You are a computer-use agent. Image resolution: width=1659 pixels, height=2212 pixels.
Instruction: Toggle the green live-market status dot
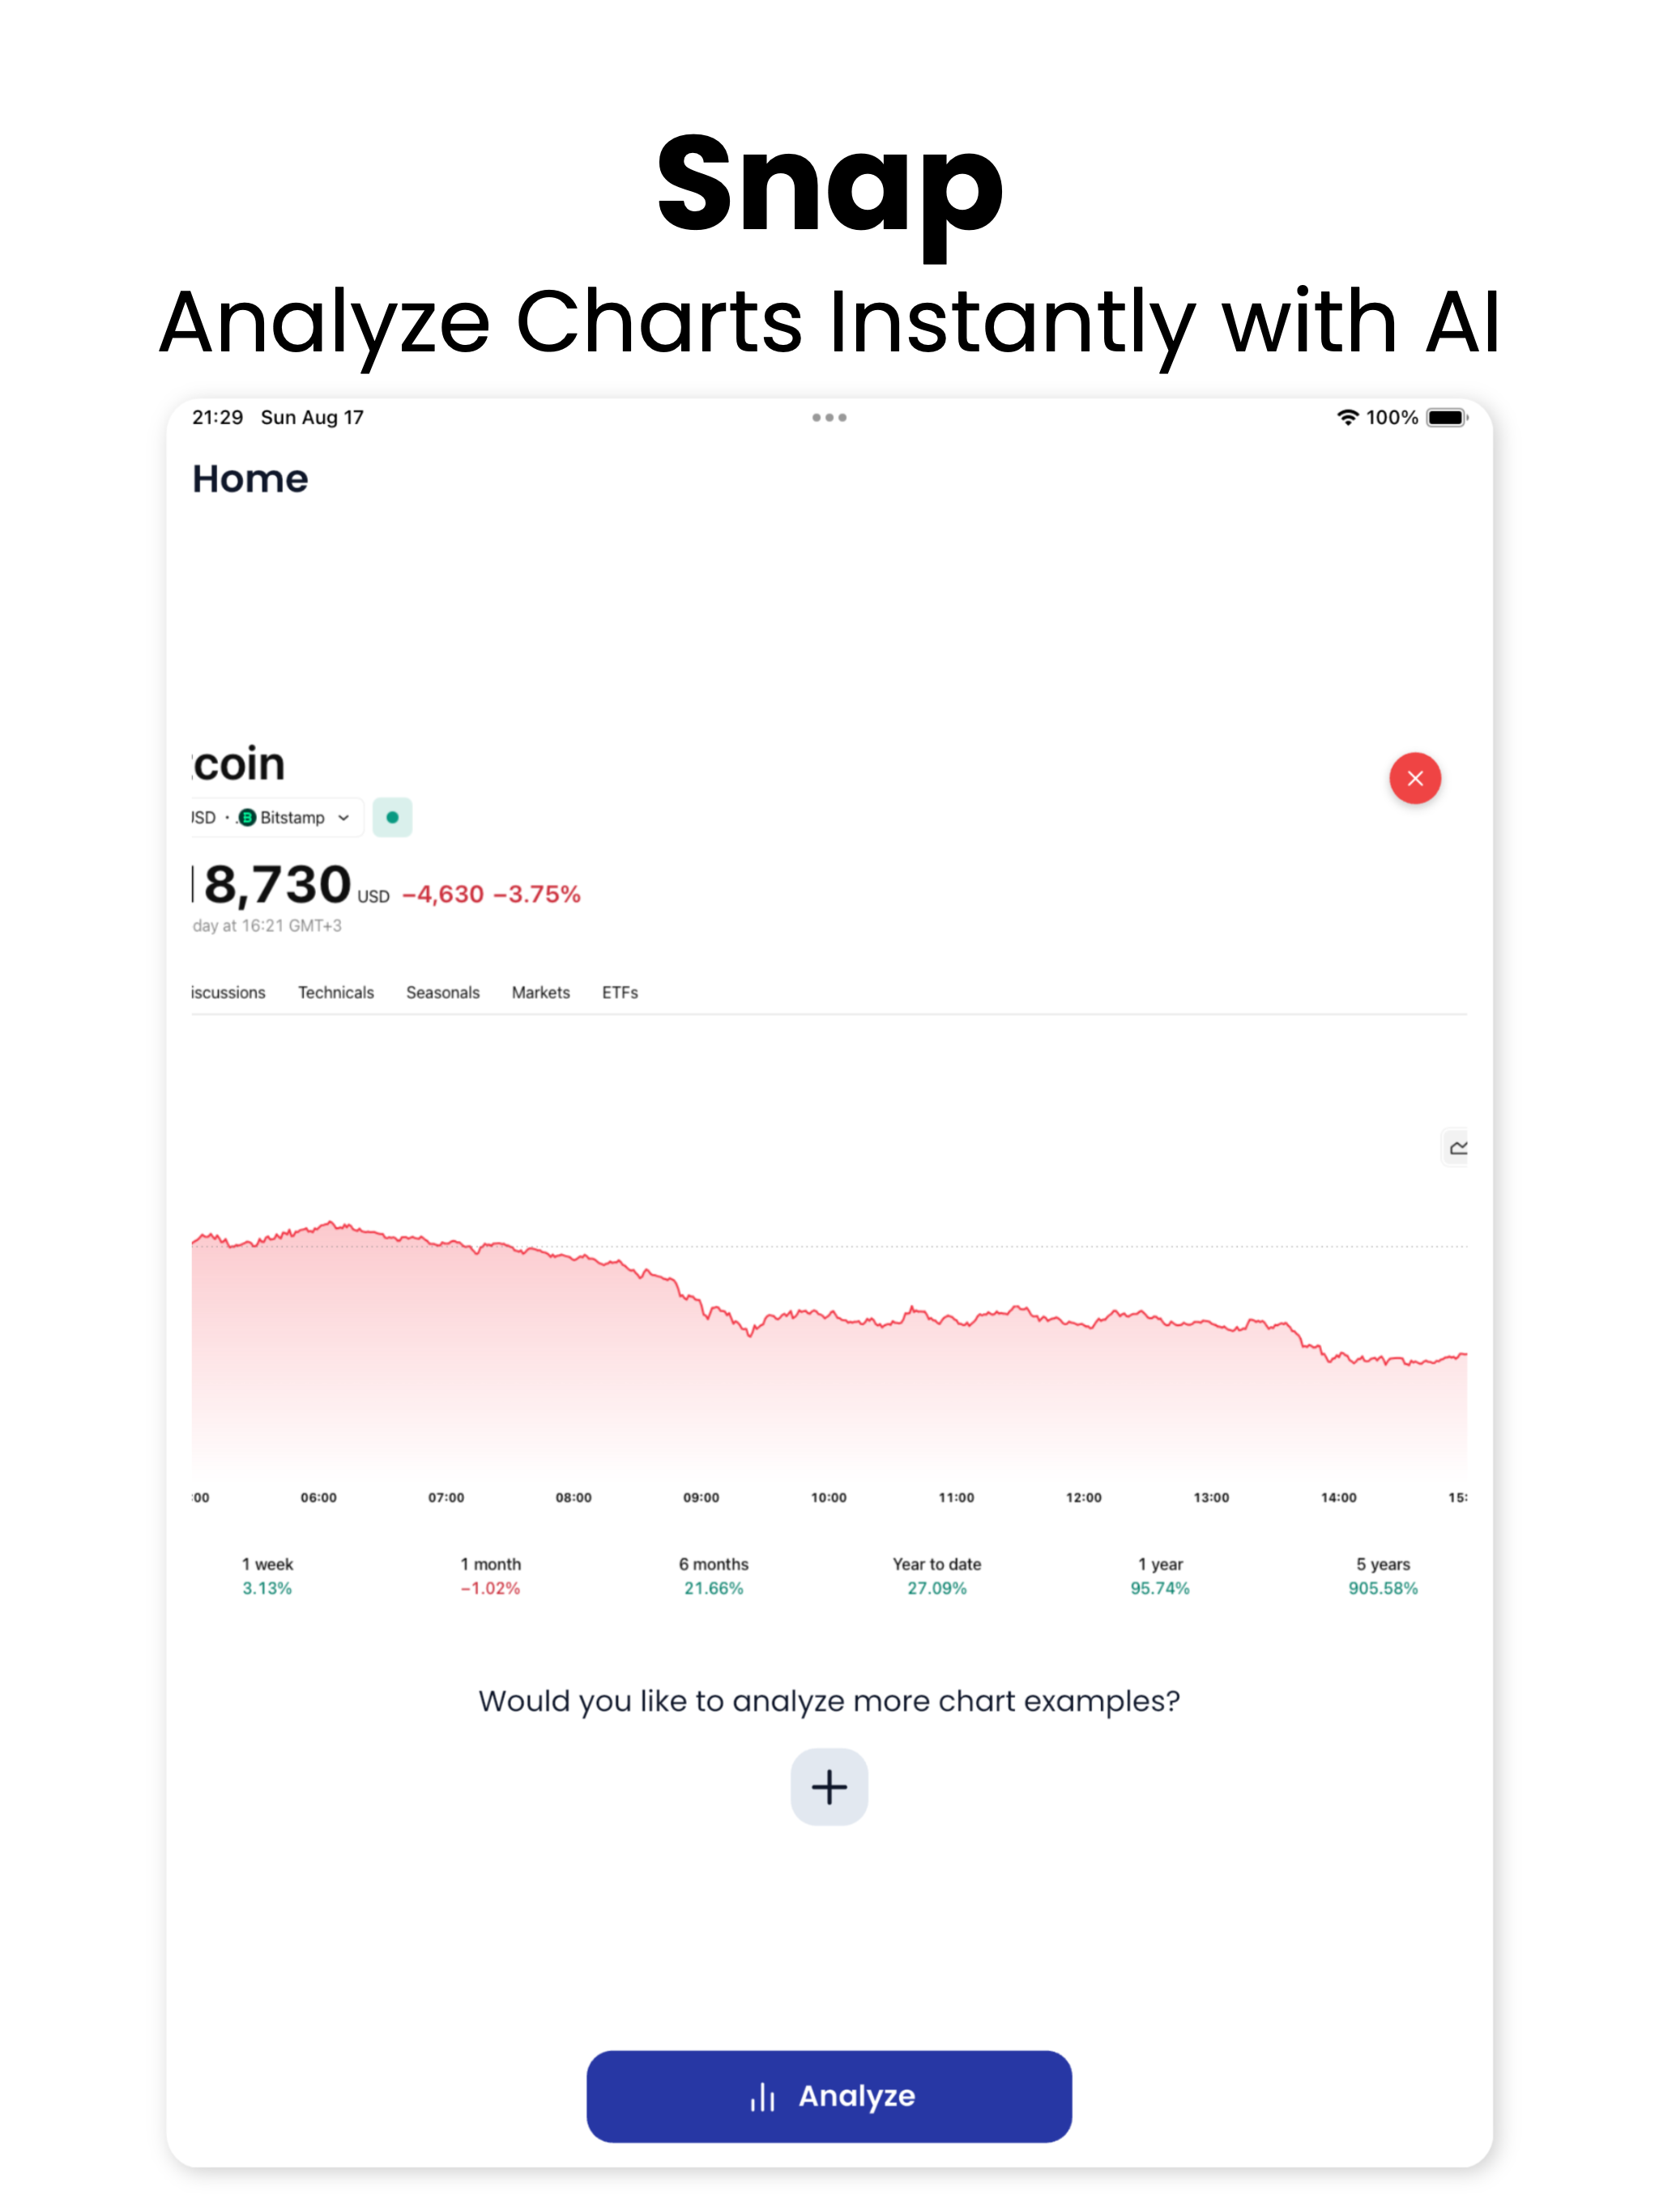(392, 817)
